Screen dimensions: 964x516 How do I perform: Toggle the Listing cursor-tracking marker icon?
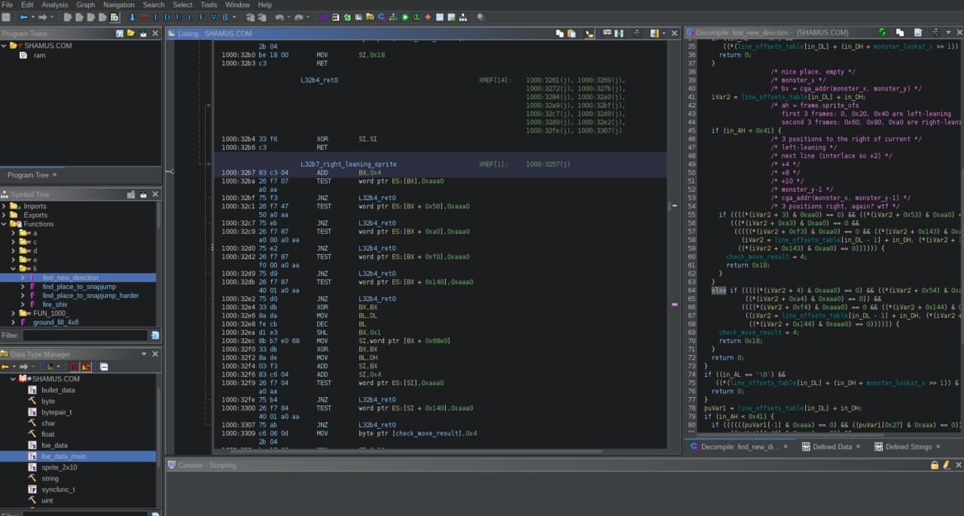590,34
